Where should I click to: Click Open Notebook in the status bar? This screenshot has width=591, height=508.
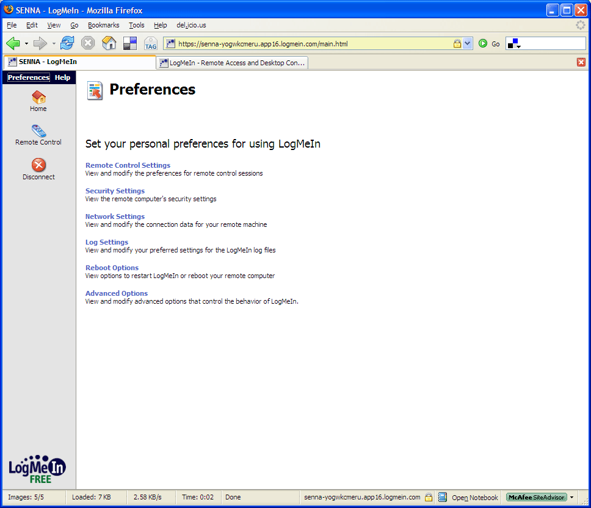click(x=475, y=498)
